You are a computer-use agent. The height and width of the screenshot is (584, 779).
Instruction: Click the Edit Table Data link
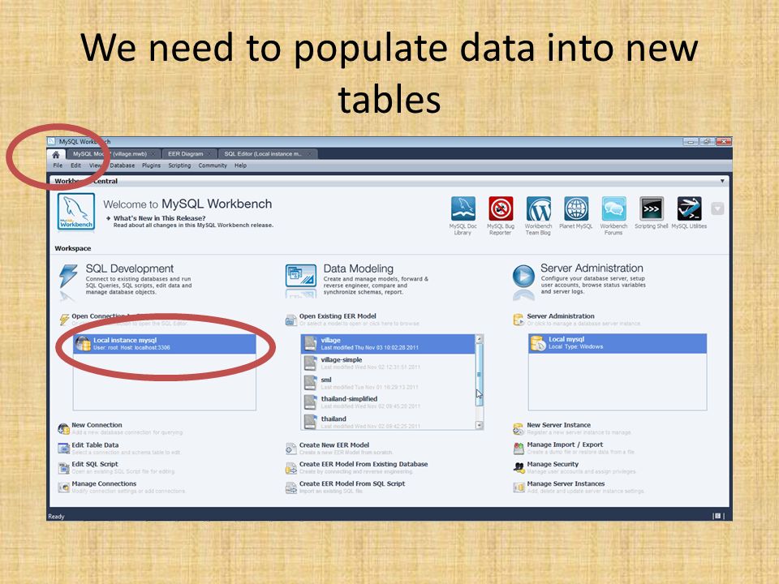tap(96, 445)
